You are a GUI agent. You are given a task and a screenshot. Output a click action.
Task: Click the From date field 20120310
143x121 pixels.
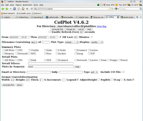click(x=15, y=37)
